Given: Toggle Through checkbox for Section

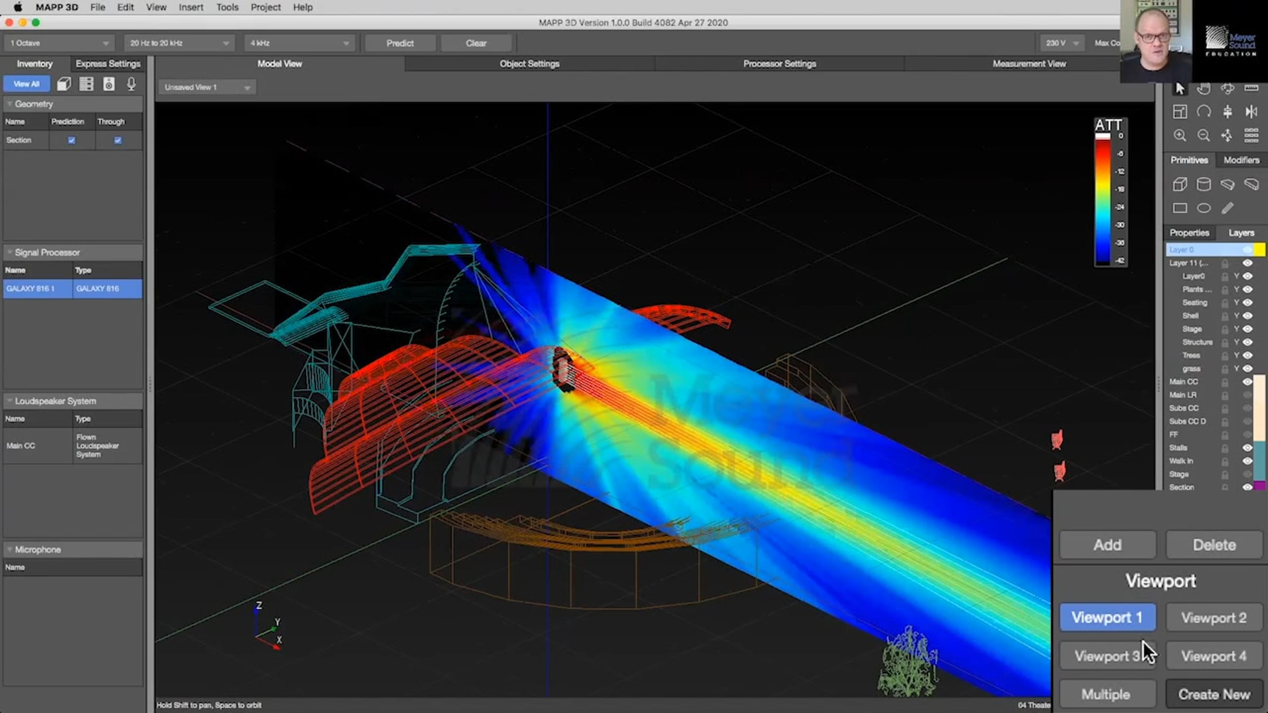Looking at the screenshot, I should [118, 140].
